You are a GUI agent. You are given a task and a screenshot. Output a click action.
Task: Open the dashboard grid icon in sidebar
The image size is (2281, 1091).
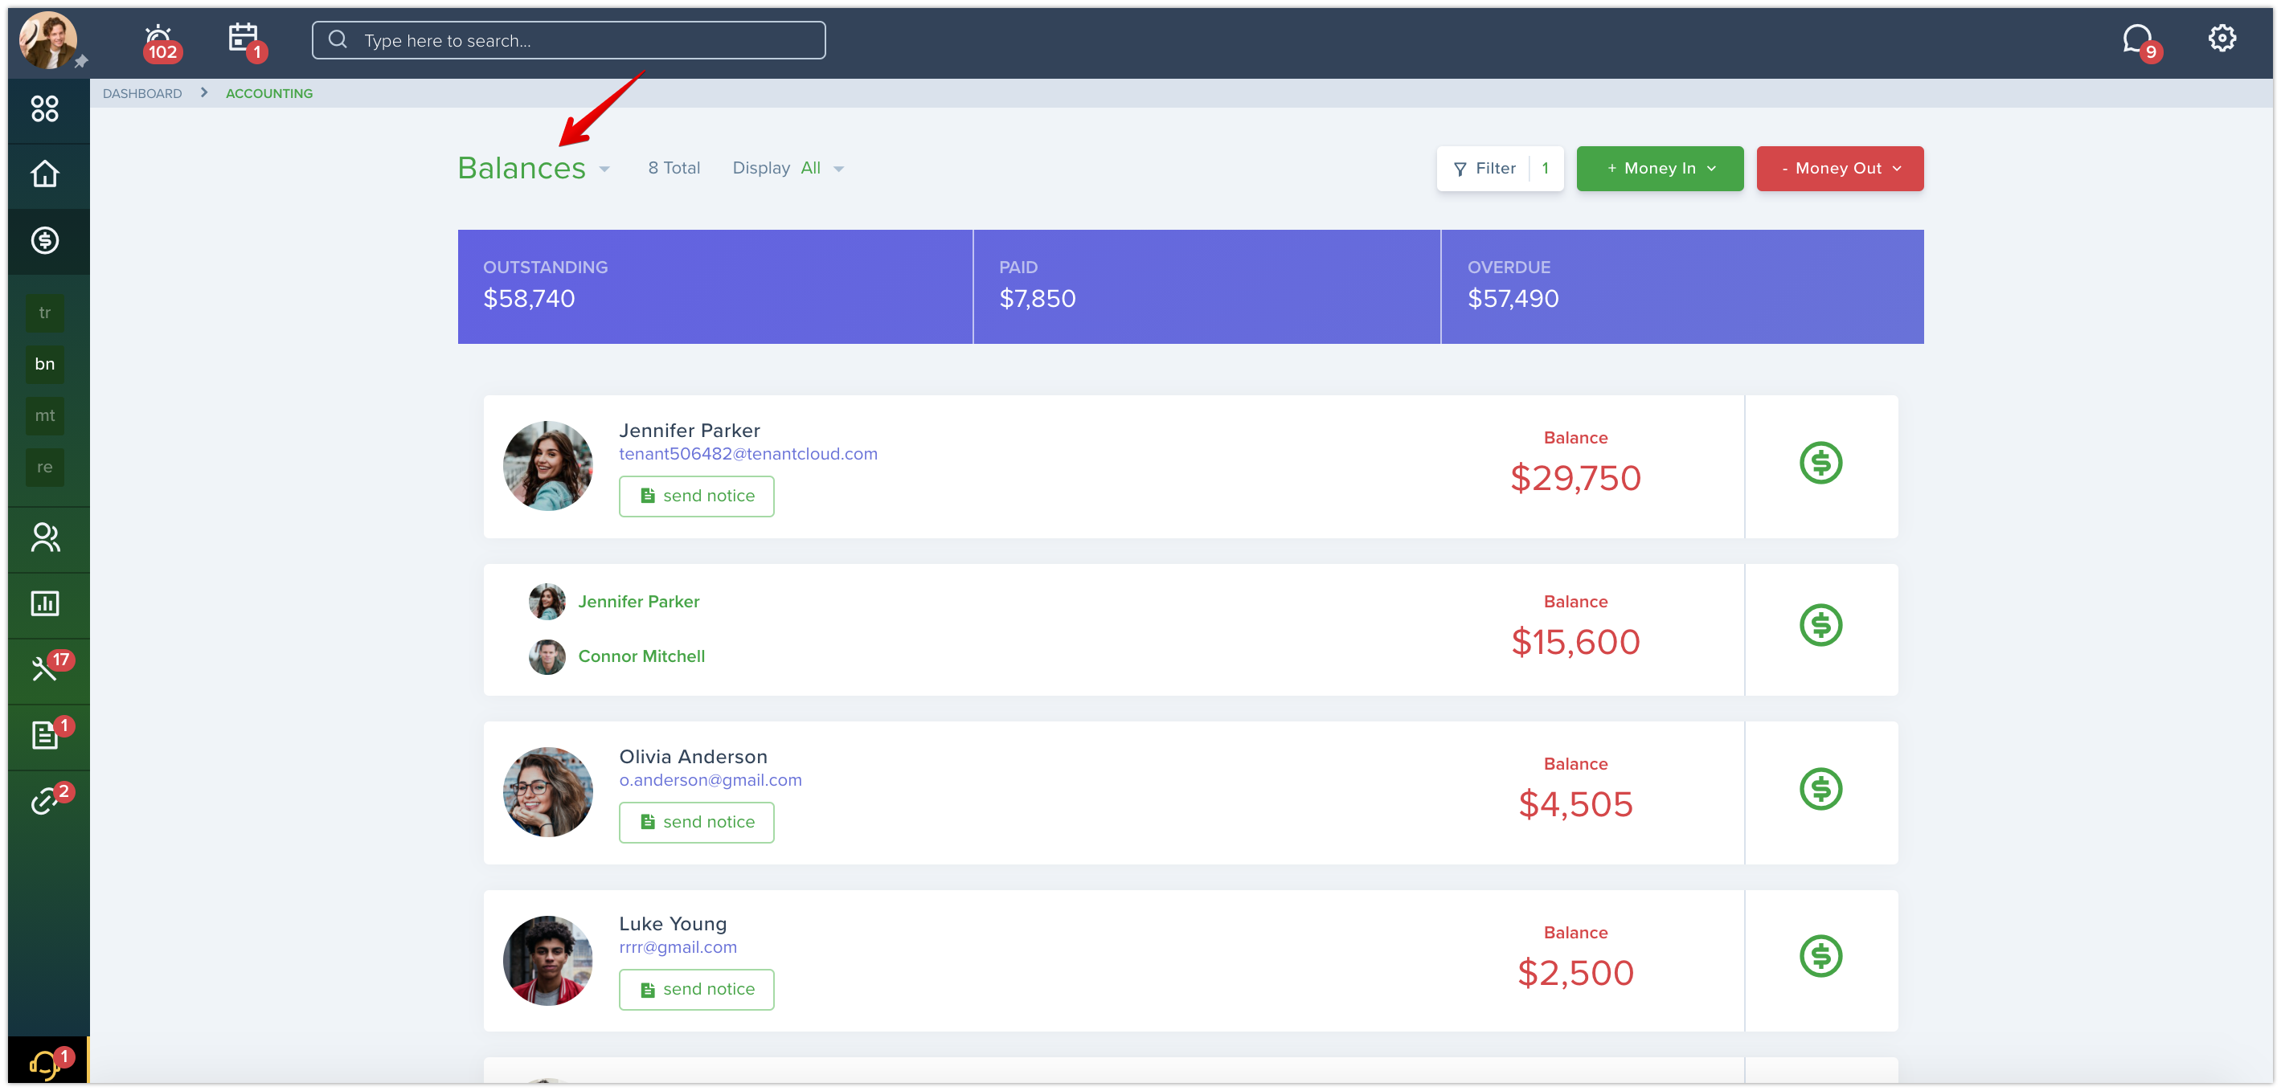click(44, 108)
